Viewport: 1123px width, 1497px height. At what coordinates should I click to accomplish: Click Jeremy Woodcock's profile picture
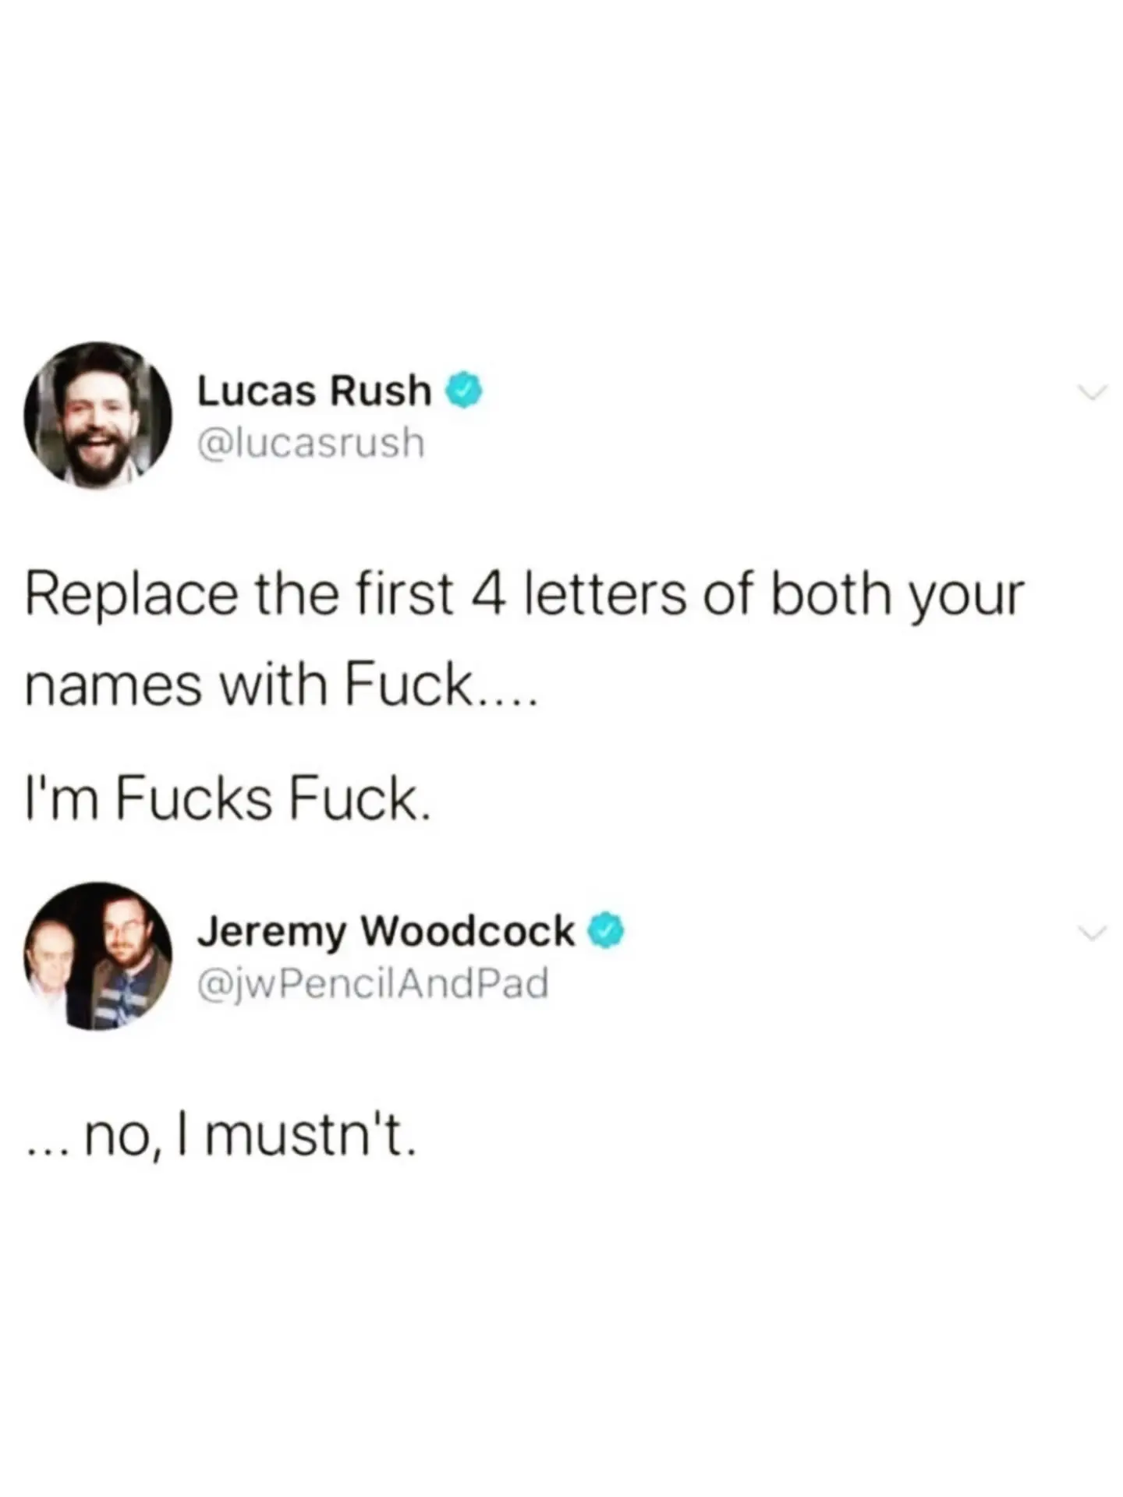(x=98, y=956)
